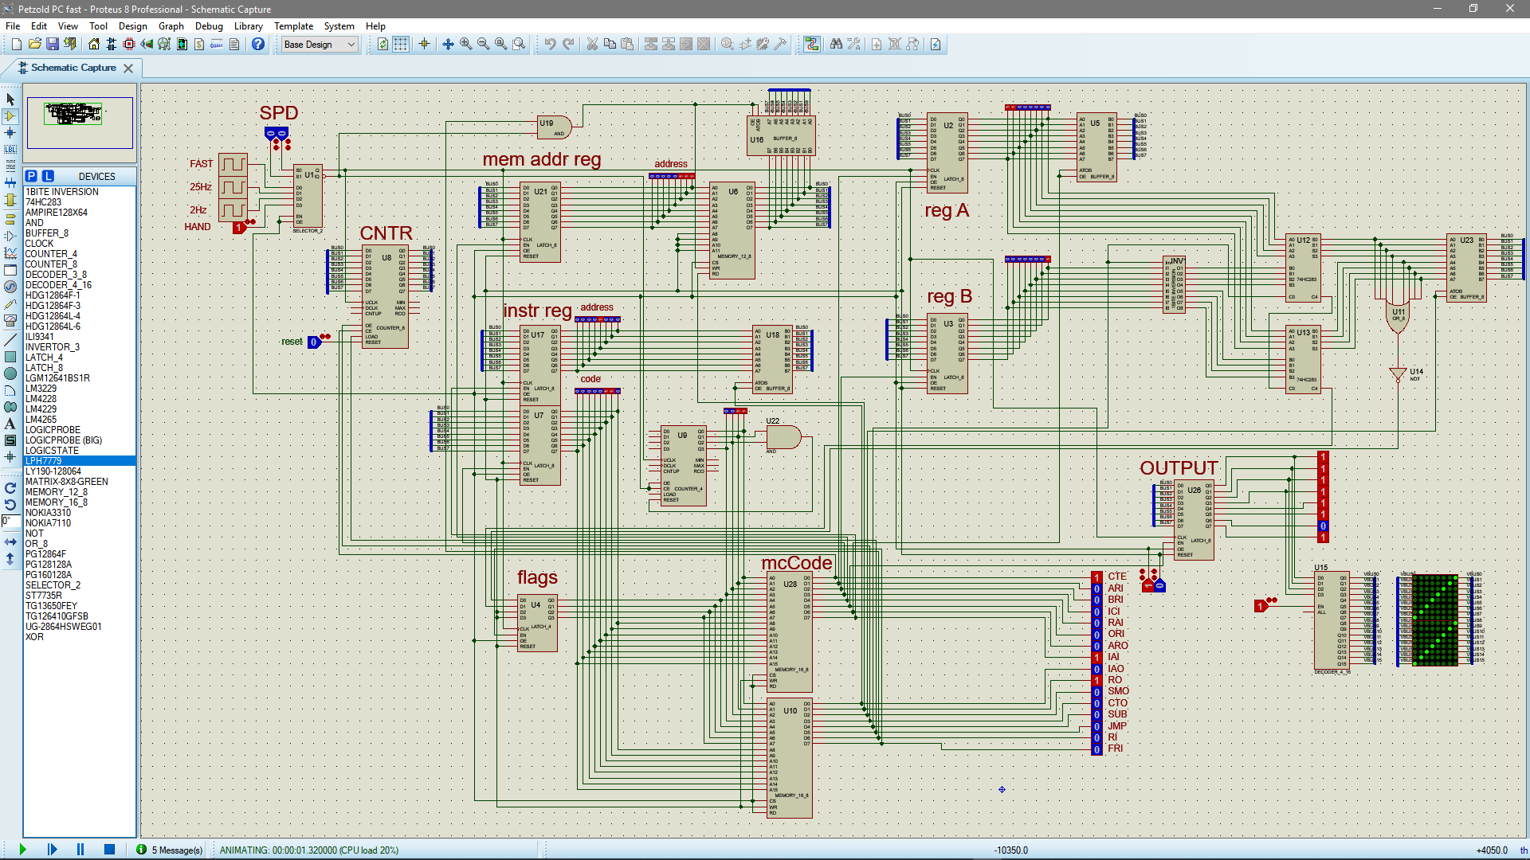Viewport: 1530px width, 860px height.
Task: Click the rotation angle input field
Action: pos(10,521)
